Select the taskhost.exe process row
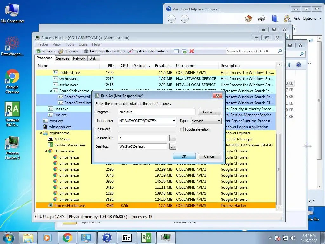This screenshot has height=244, width=325. click(x=156, y=73)
